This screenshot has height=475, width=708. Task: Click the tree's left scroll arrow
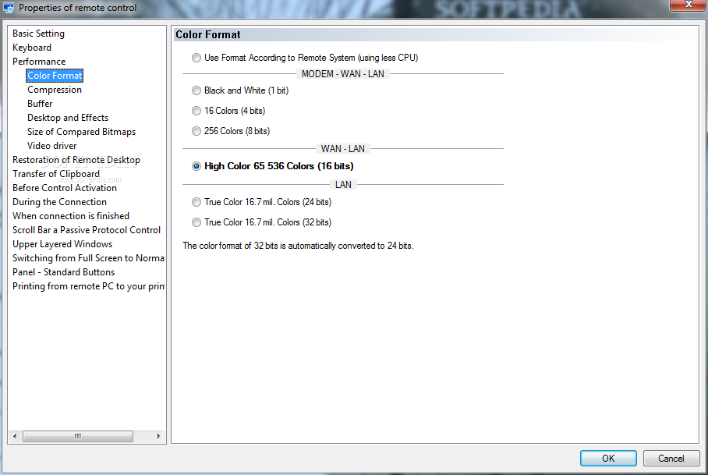point(15,436)
